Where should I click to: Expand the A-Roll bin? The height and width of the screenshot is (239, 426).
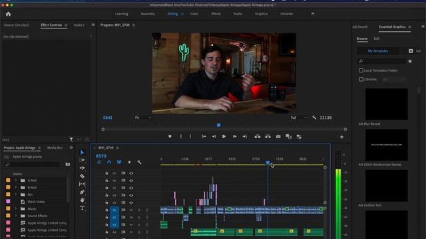16,180
